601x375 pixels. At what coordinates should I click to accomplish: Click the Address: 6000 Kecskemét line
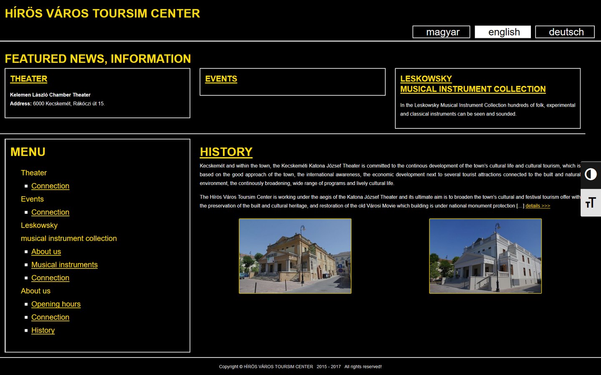57,104
